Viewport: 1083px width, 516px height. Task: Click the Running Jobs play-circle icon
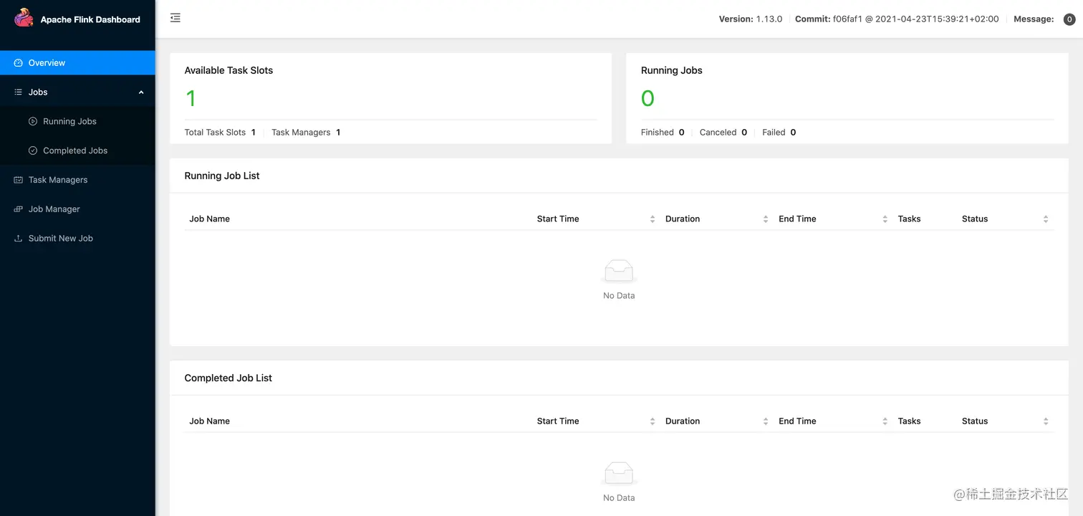coord(33,122)
